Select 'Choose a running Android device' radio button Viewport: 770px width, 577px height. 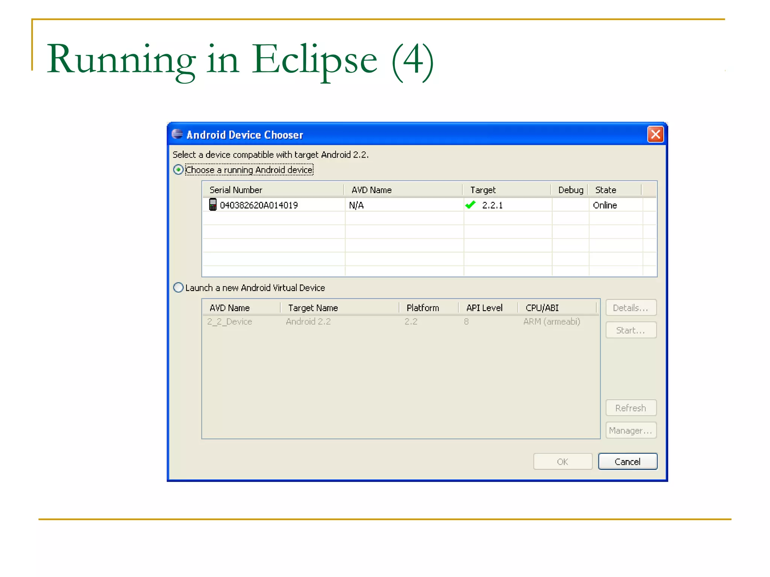click(178, 170)
